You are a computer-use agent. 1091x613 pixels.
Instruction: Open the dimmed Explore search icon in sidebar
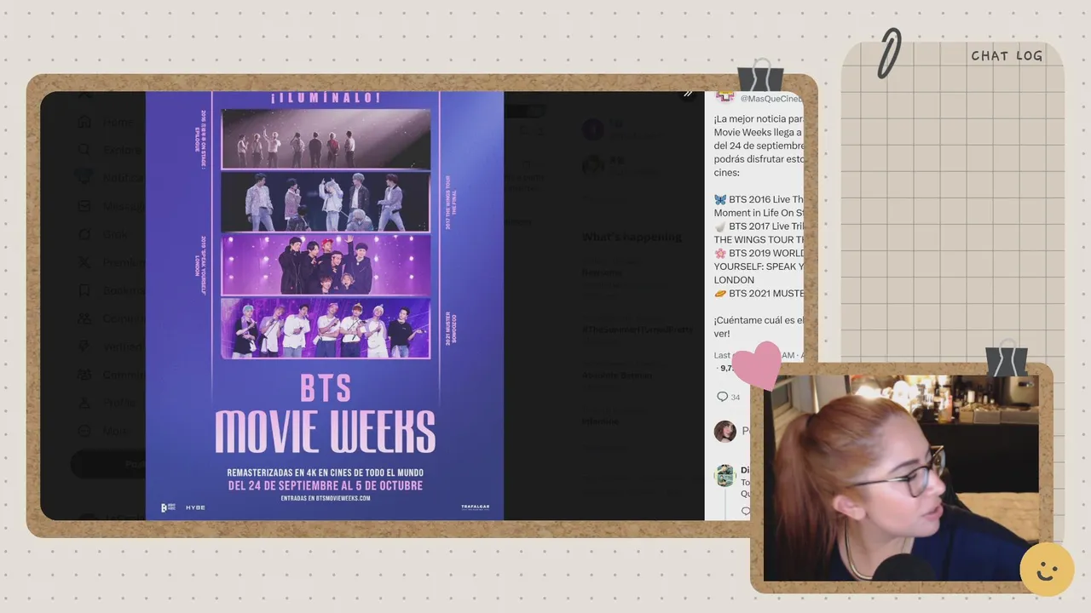[84, 150]
